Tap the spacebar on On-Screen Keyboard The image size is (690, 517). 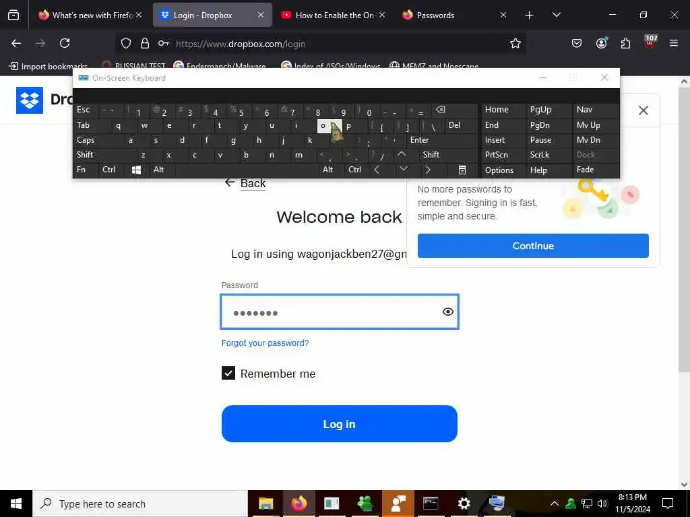[247, 170]
